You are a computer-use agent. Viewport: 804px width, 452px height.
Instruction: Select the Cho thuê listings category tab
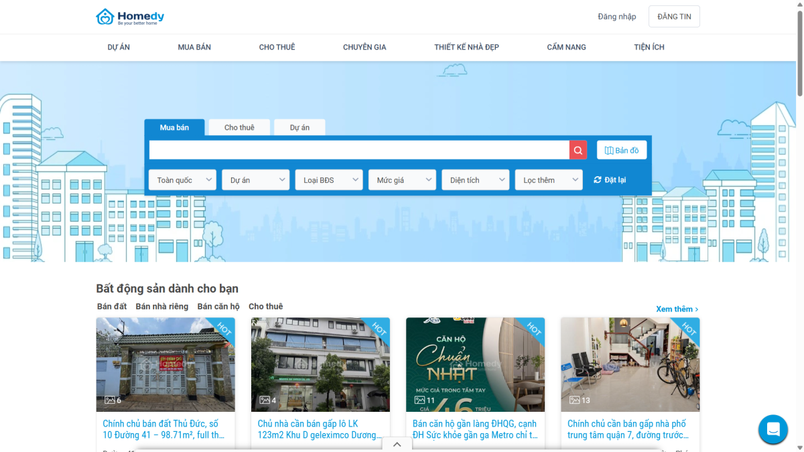pos(266,306)
